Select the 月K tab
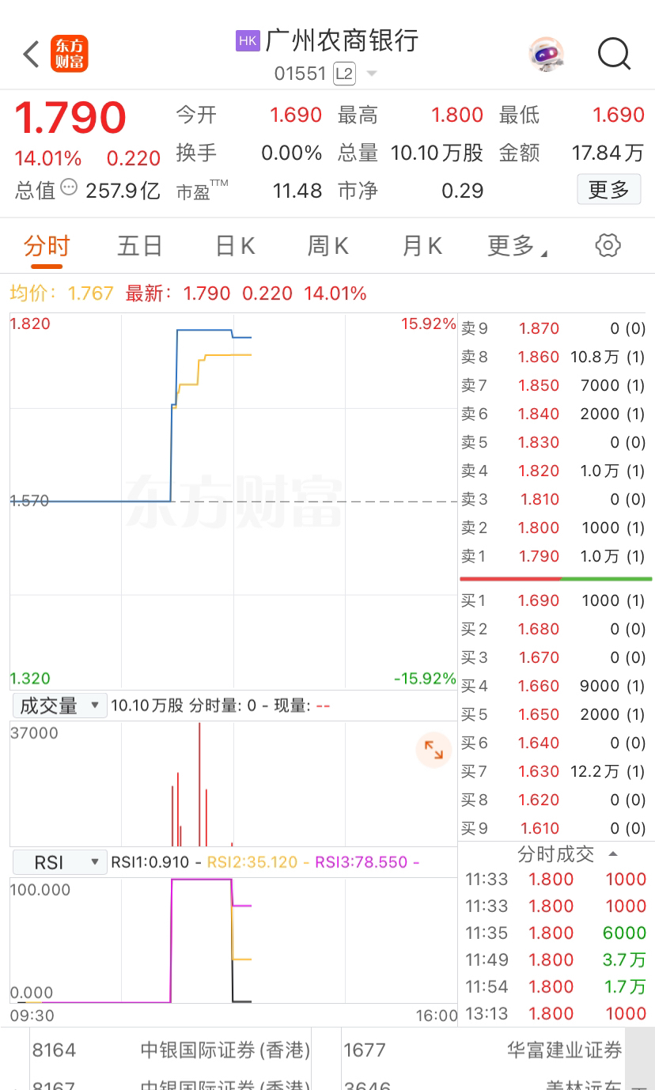The height and width of the screenshot is (1090, 655). pyautogui.click(x=422, y=246)
